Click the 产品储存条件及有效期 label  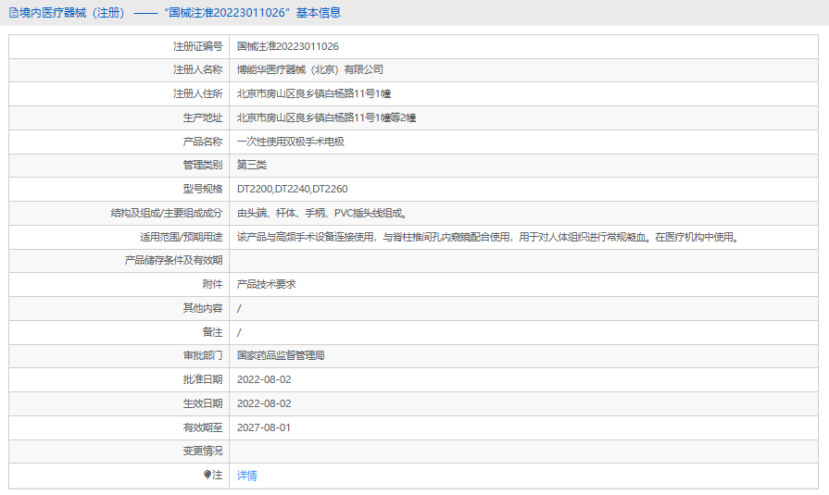tap(173, 260)
